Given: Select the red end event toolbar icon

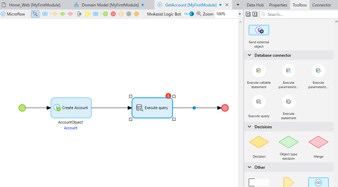Looking at the screenshot, I should click(113, 14).
